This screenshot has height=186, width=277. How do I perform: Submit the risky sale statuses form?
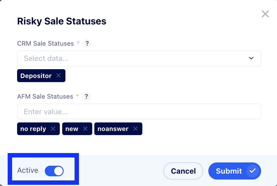[229, 171]
